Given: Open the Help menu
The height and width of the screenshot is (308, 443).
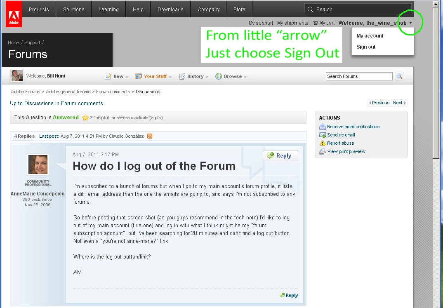Looking at the screenshot, I should click(138, 9).
